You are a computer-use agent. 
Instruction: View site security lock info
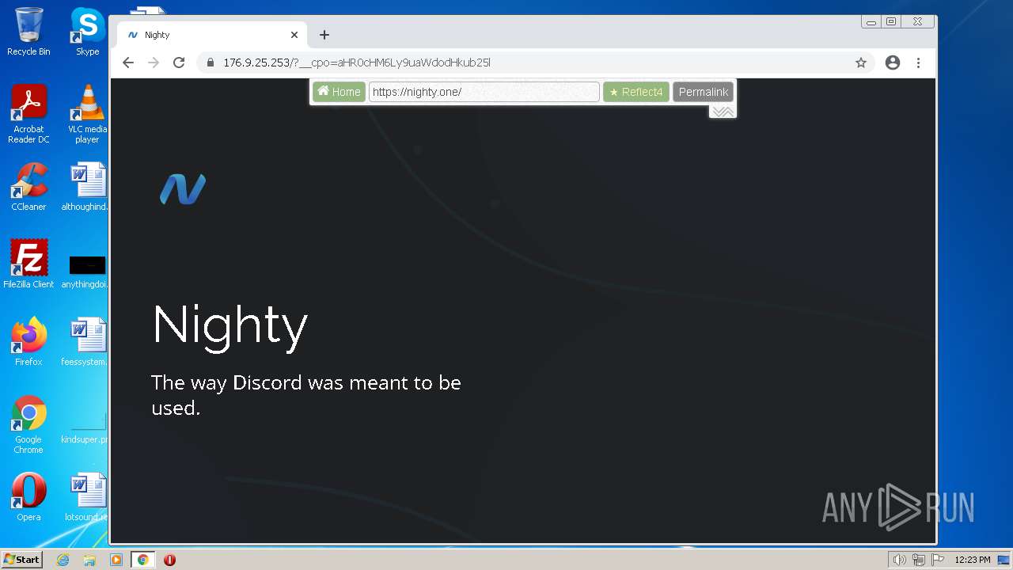click(x=210, y=63)
